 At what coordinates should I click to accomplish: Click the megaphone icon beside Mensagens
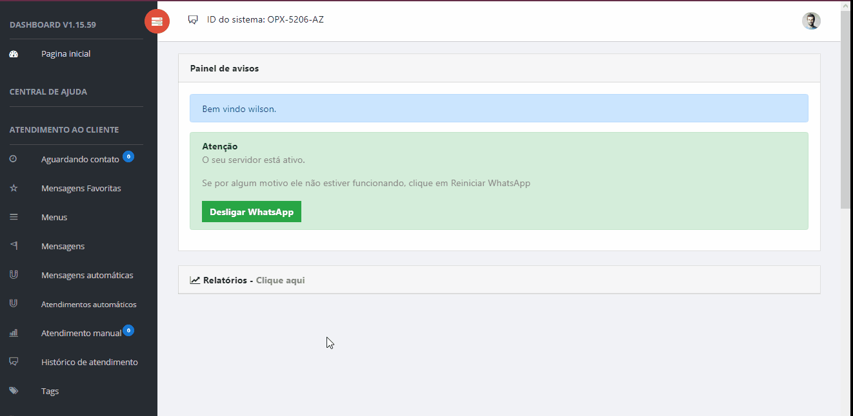(14, 246)
